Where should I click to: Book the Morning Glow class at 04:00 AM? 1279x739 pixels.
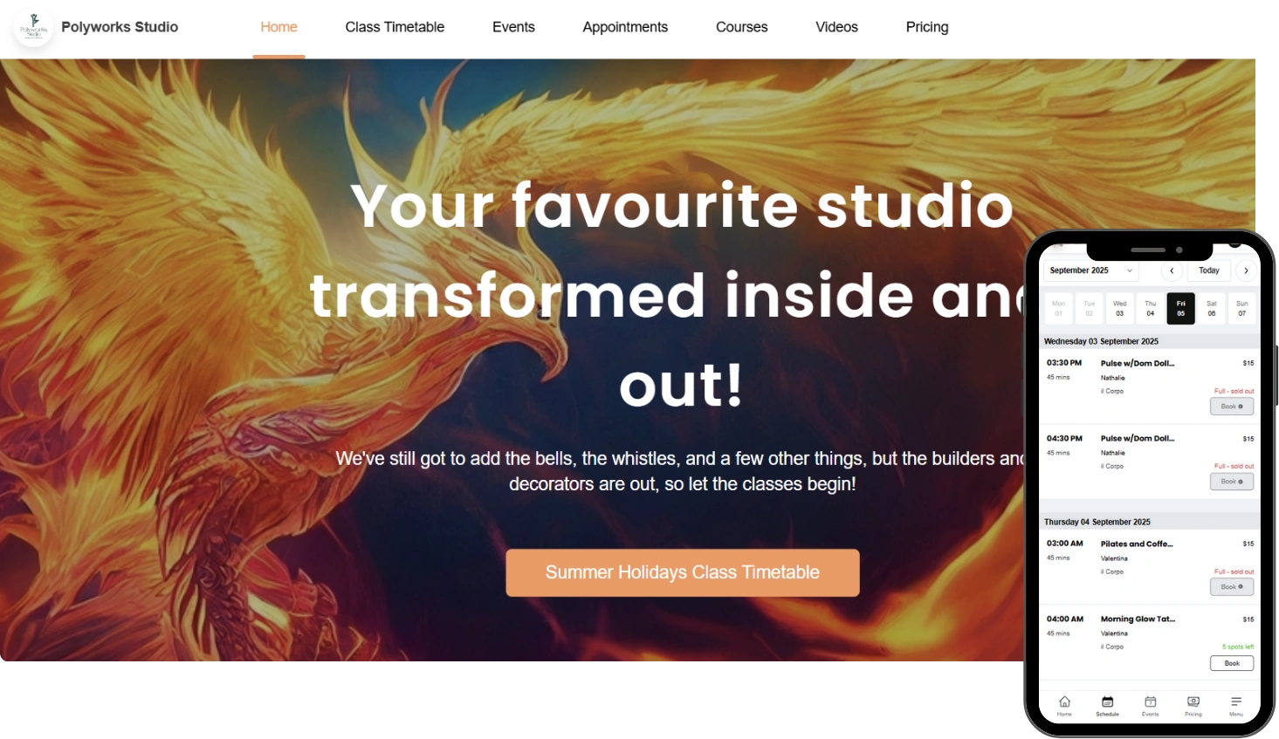tap(1232, 663)
